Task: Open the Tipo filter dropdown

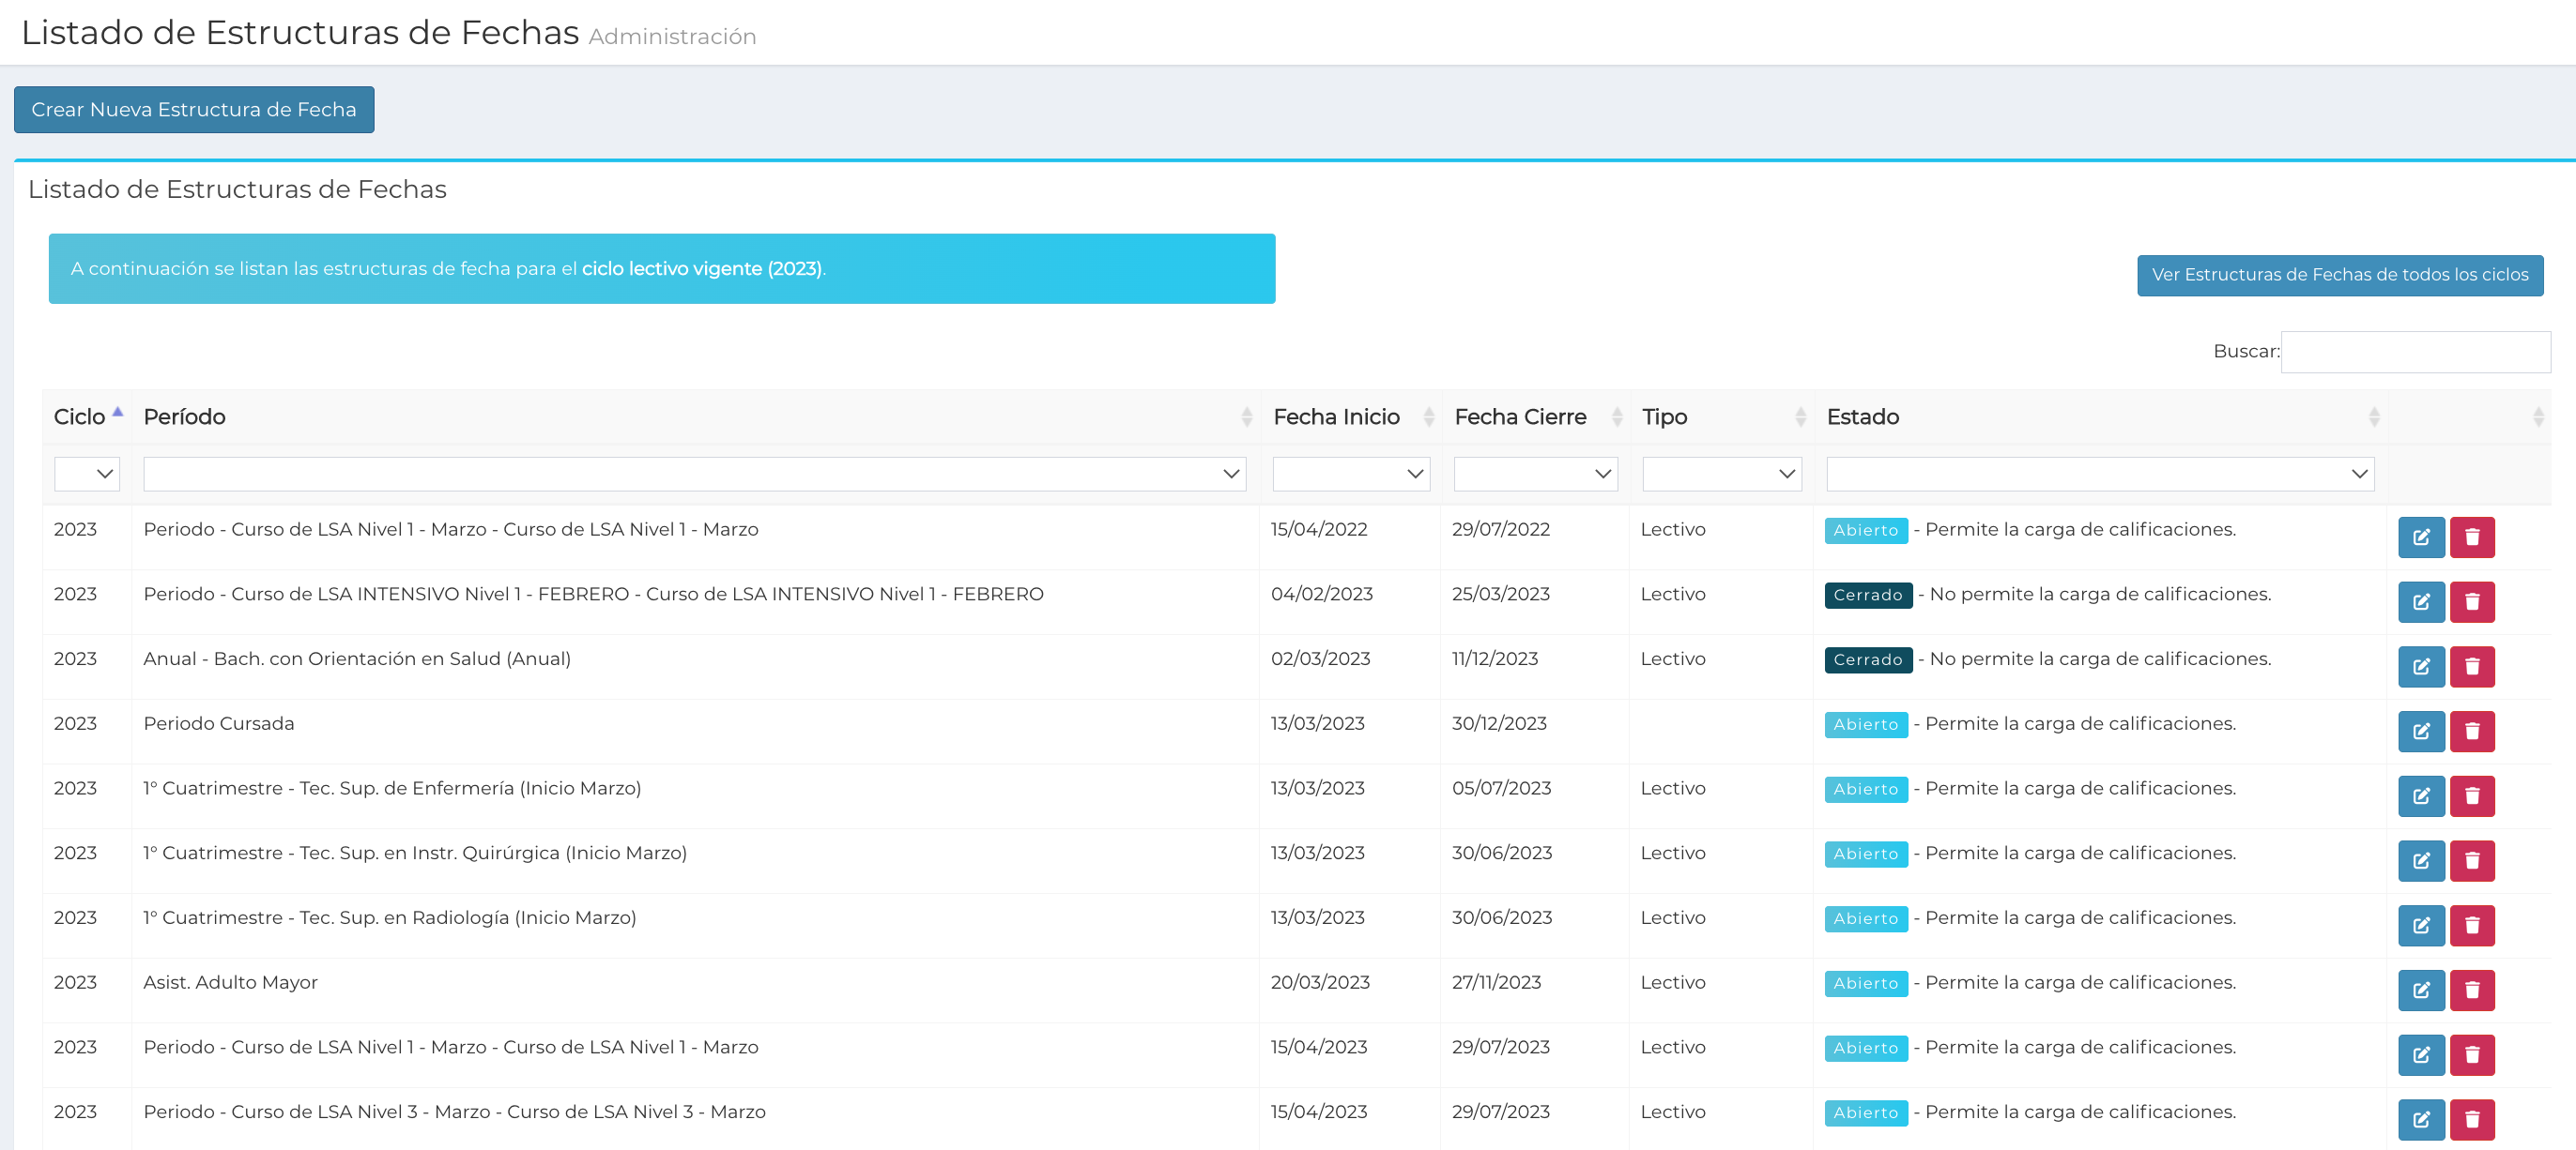Action: click(x=1721, y=474)
